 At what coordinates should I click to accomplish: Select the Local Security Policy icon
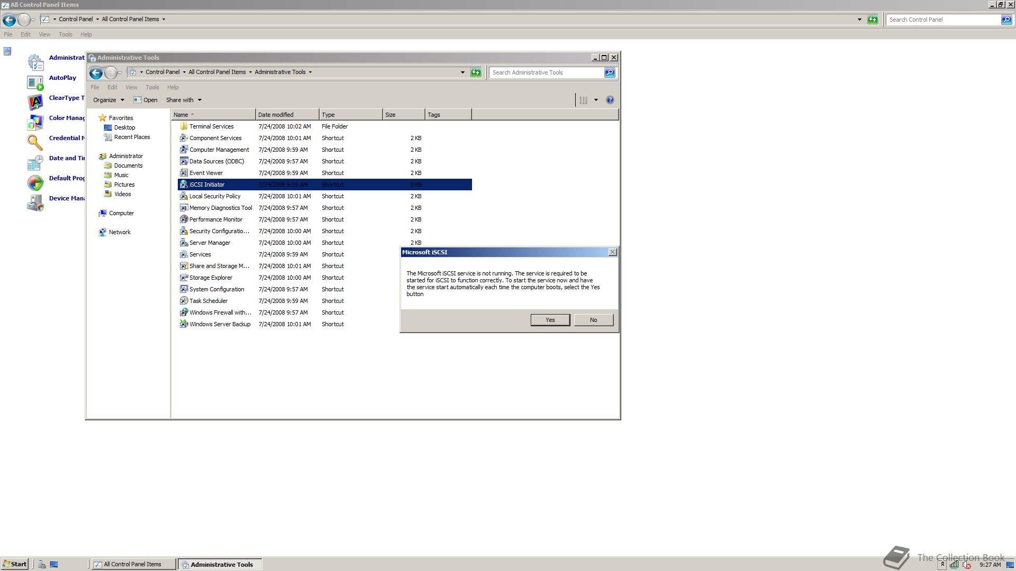(x=184, y=196)
